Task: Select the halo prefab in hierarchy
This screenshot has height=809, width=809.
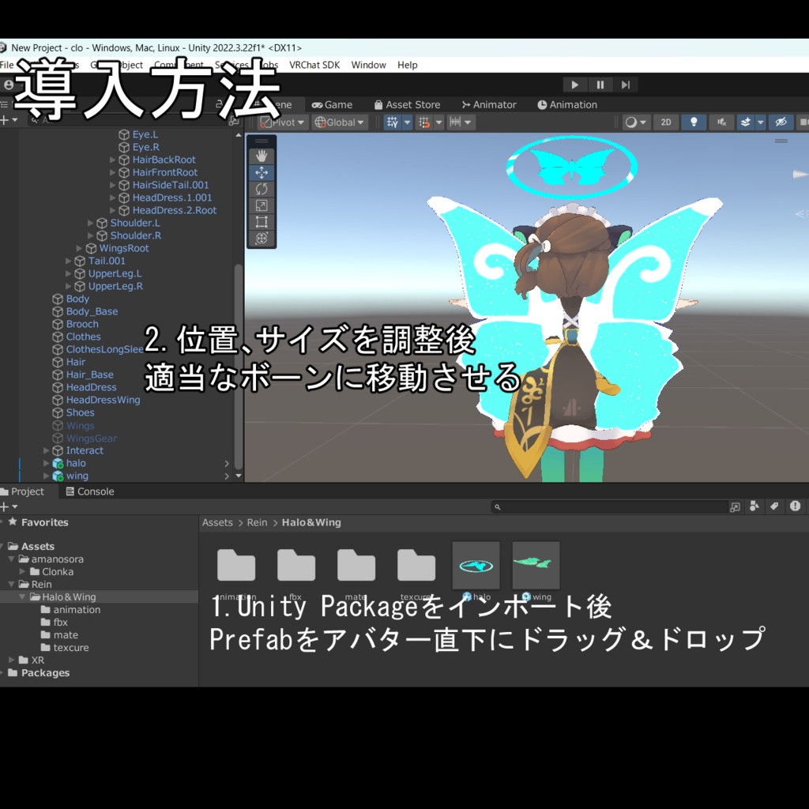Action: point(75,463)
